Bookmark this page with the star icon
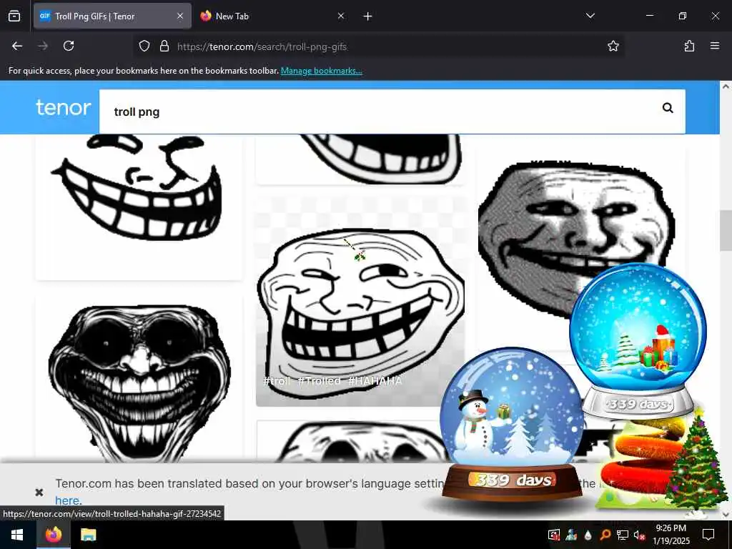The height and width of the screenshot is (549, 732). click(613, 46)
